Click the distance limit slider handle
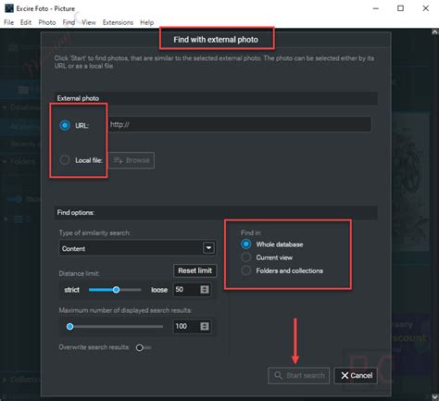Viewport: 439px width, 401px height. click(116, 290)
